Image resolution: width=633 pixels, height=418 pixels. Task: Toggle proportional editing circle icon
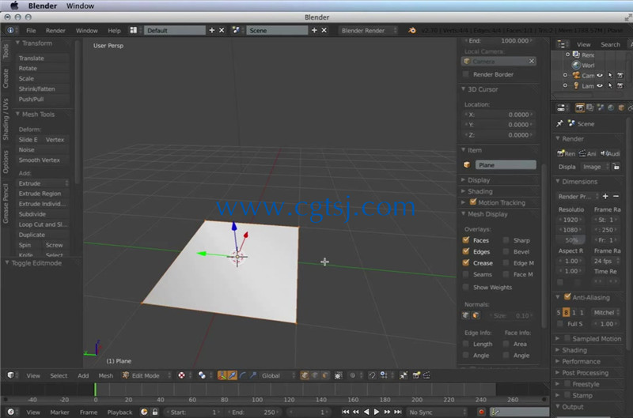coord(352,375)
